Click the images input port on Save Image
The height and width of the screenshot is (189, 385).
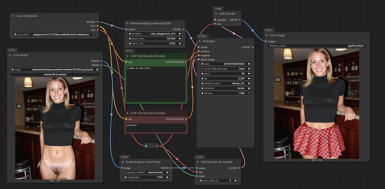pyautogui.click(x=265, y=41)
